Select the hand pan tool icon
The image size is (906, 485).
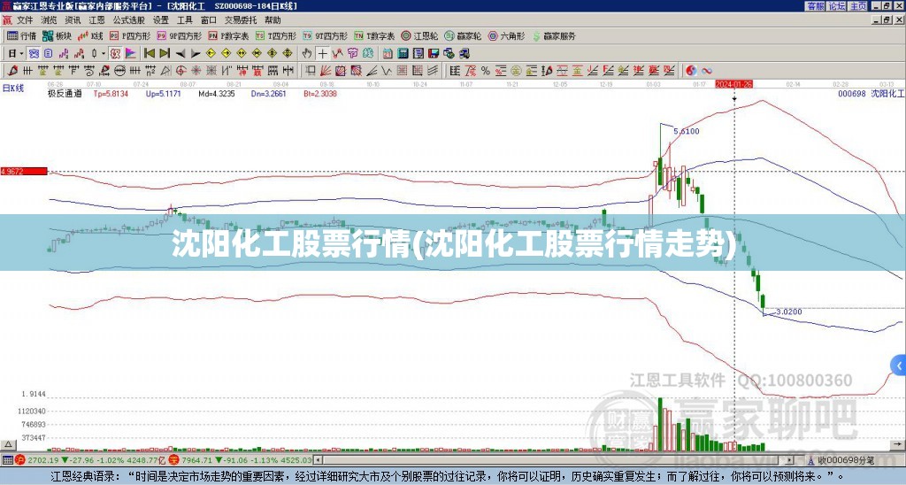point(306,54)
